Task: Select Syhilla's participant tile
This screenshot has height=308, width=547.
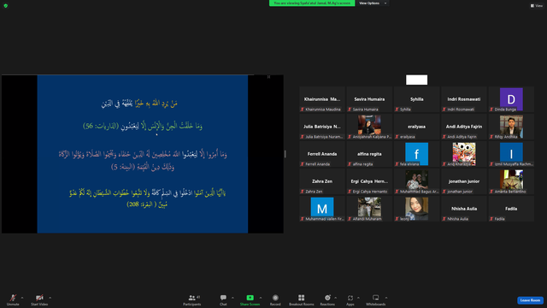Action: 416,99
